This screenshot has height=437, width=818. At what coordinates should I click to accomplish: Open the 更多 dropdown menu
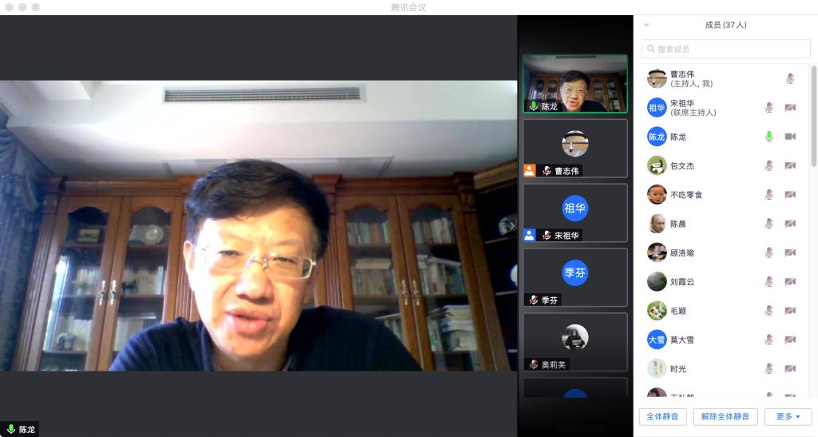[x=788, y=416]
